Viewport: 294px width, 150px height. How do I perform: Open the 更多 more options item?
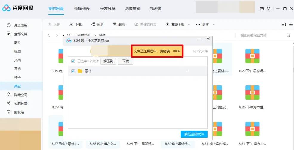click(x=202, y=25)
